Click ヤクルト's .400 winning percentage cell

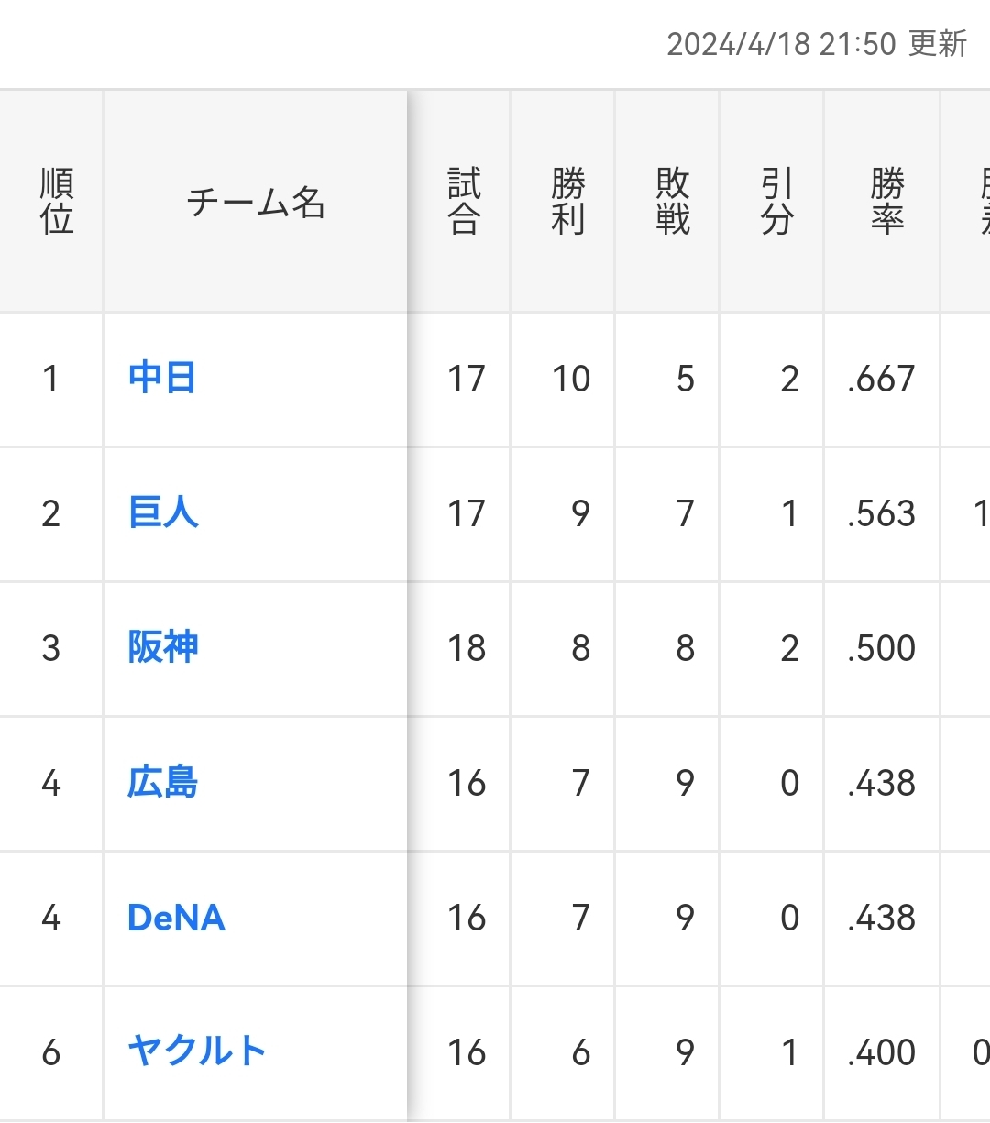click(x=882, y=1052)
